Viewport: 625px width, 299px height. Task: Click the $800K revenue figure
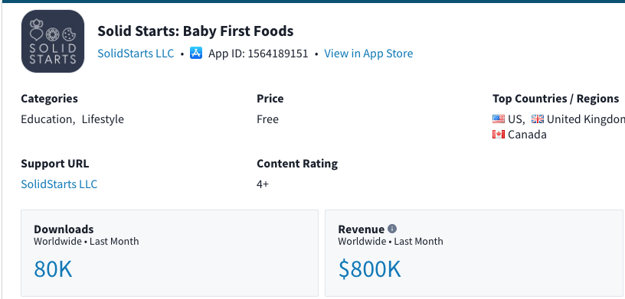[x=369, y=268]
